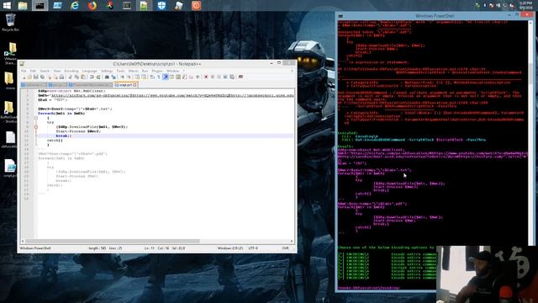Open the Run menu
This screenshot has width=538, height=303.
pyautogui.click(x=145, y=71)
